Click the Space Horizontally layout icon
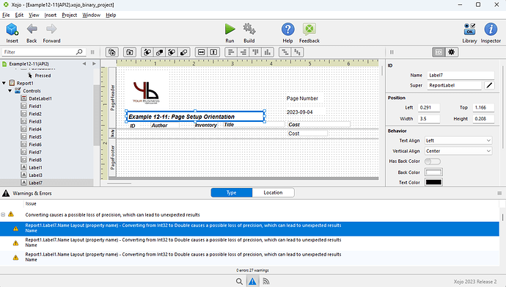This screenshot has width=506, height=287. point(285,52)
